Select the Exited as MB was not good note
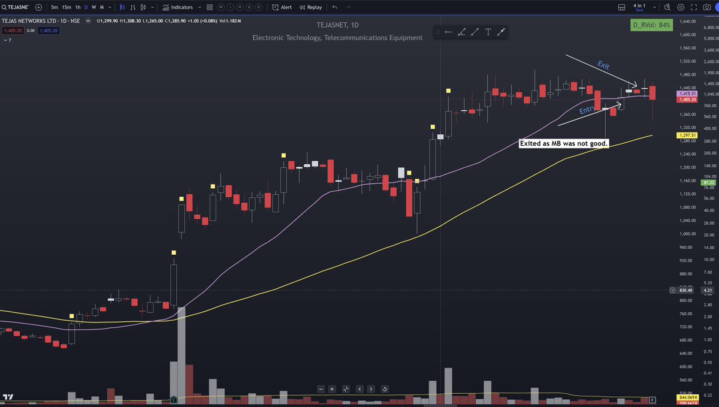Screen dimensions: 719x407 (564, 144)
